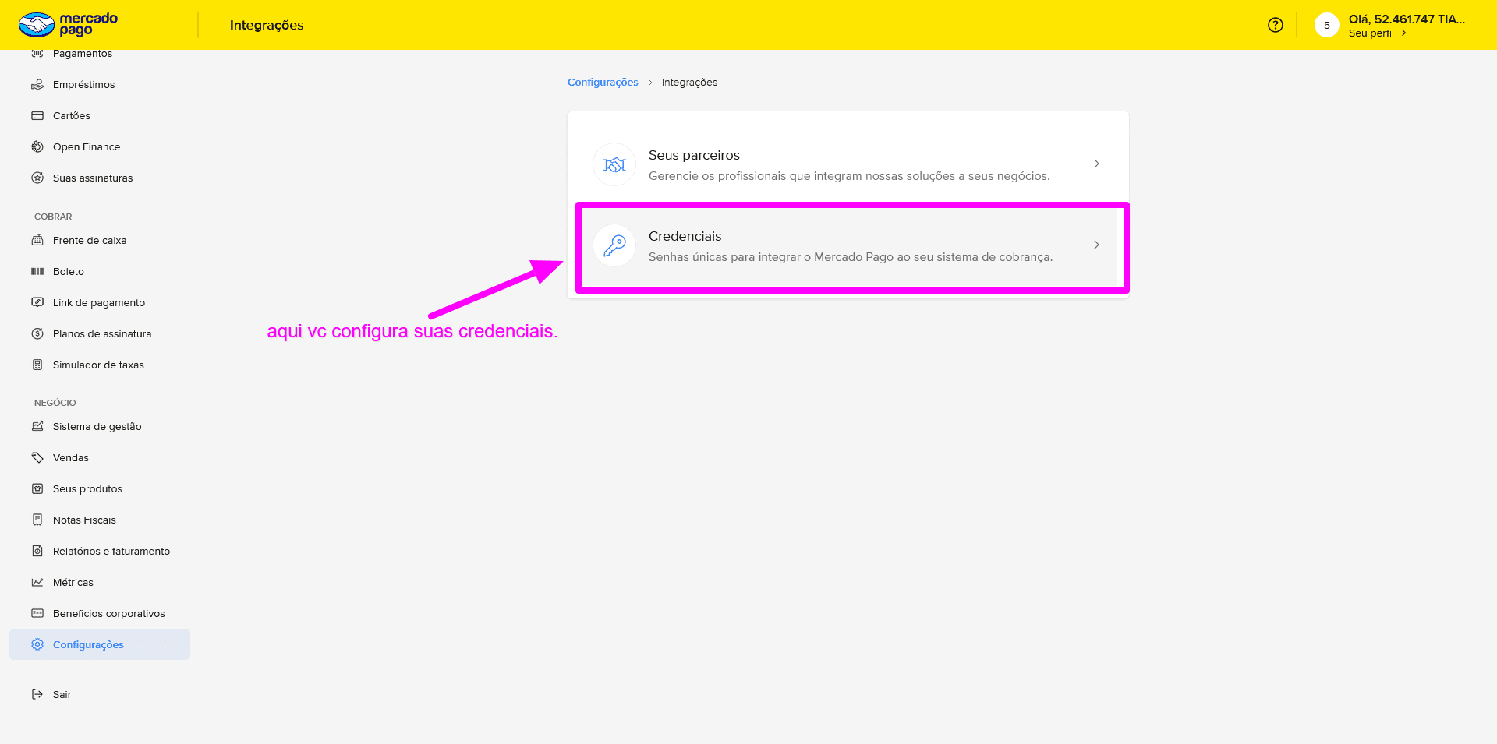The width and height of the screenshot is (1497, 744).
Task: Click the Configurações gear icon in sidebar
Action: (x=37, y=644)
